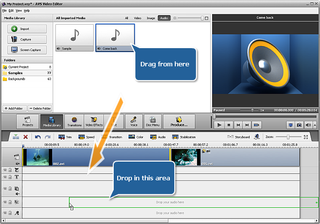This screenshot has width=320, height=224.
Task: Toggle visibility of audio mix track
Action: pos(5,202)
